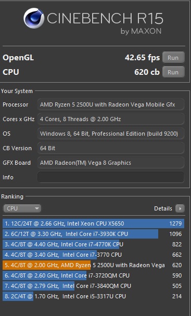Select the Core i5-3317U ranking entry
Viewport: 191px width, 316px height.
93,296
